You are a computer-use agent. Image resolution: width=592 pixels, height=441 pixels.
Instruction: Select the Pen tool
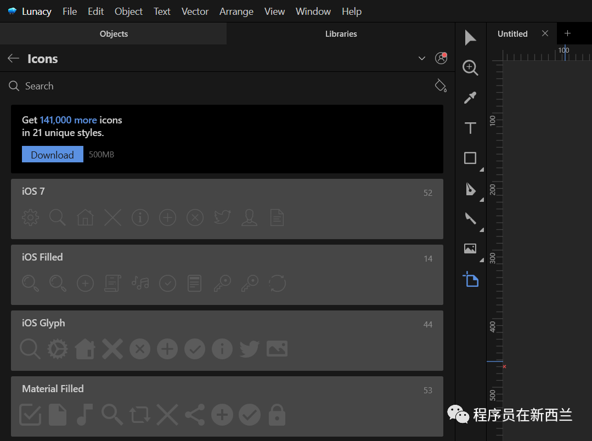470,189
